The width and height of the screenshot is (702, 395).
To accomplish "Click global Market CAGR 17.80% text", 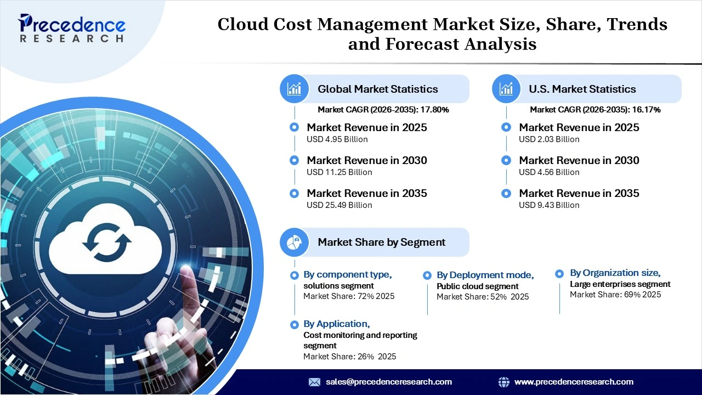I will pyautogui.click(x=383, y=110).
